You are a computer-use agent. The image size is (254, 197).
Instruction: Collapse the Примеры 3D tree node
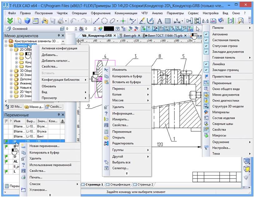click(6, 46)
